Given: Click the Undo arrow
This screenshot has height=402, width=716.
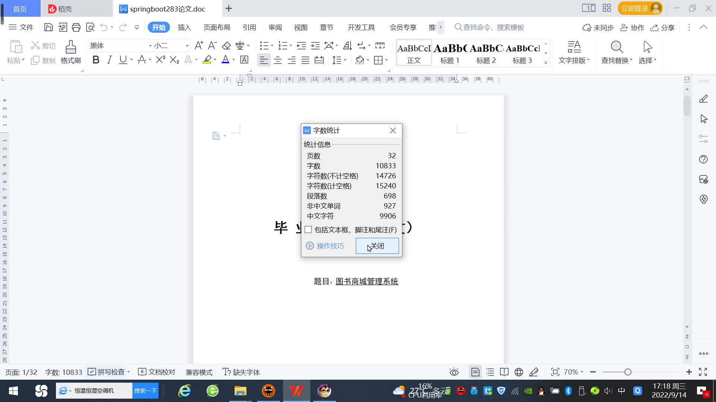Looking at the screenshot, I should tap(104, 27).
